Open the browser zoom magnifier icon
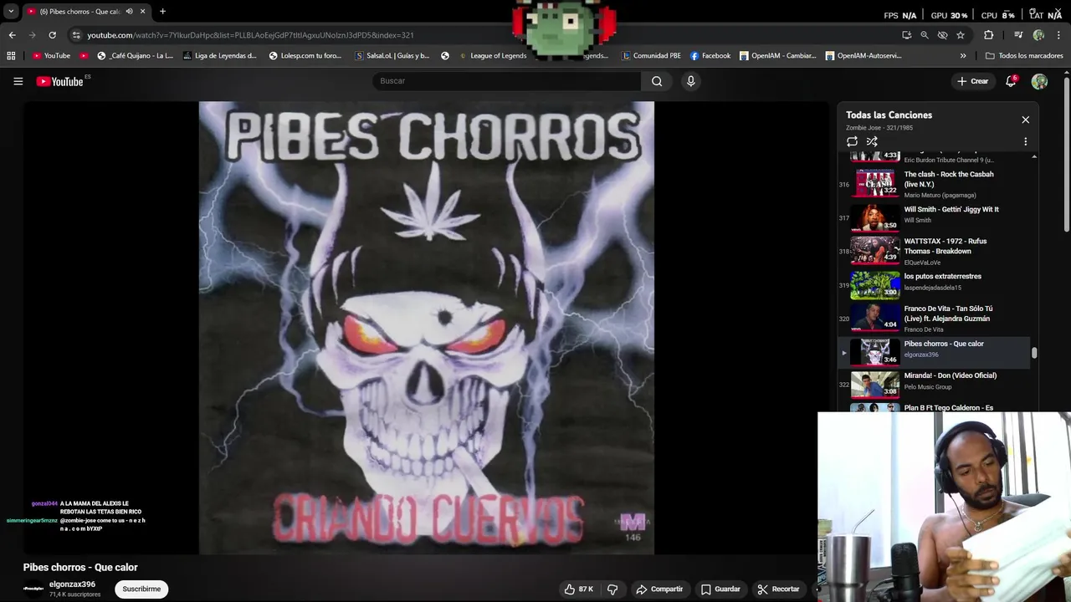Image resolution: width=1071 pixels, height=602 pixels. tap(925, 35)
